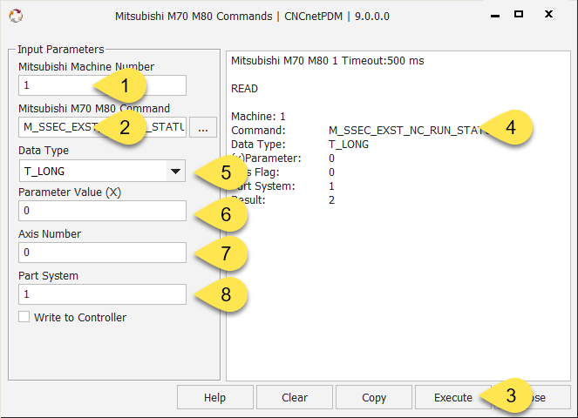Click the Mitsubishi Machine Number input field

102,85
